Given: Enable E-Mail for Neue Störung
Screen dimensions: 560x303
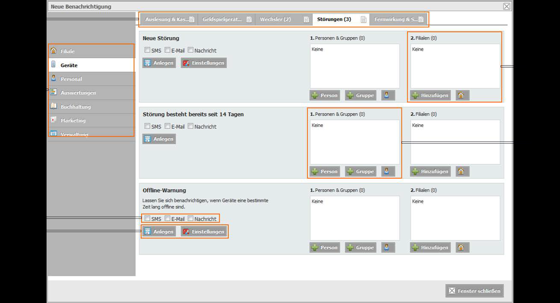Looking at the screenshot, I should 167,50.
